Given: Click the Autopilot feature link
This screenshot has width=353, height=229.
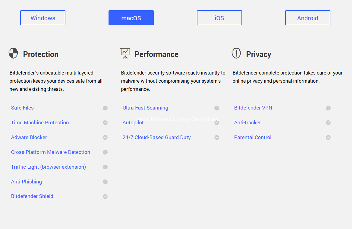Looking at the screenshot, I should [133, 122].
